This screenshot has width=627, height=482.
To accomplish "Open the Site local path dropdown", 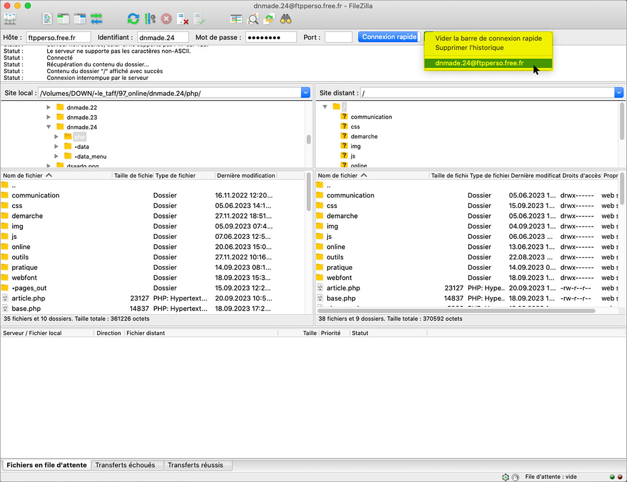I will 306,93.
